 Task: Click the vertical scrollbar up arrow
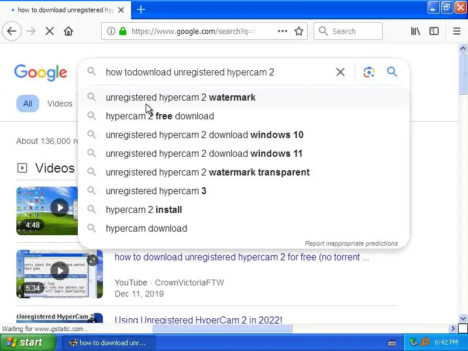463,48
